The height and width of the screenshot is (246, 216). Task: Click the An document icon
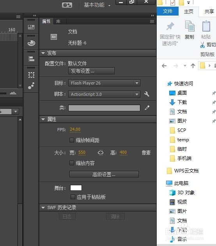[54, 37]
